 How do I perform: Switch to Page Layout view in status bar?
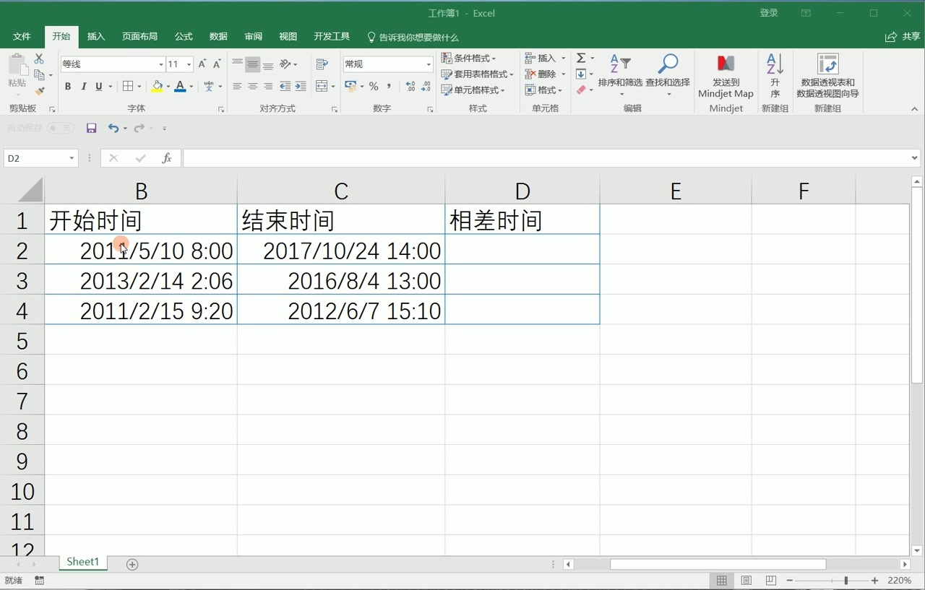point(747,581)
